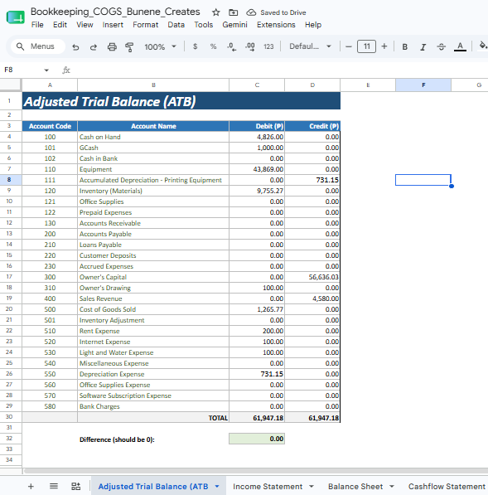Open the Gemini menu

pos(234,25)
